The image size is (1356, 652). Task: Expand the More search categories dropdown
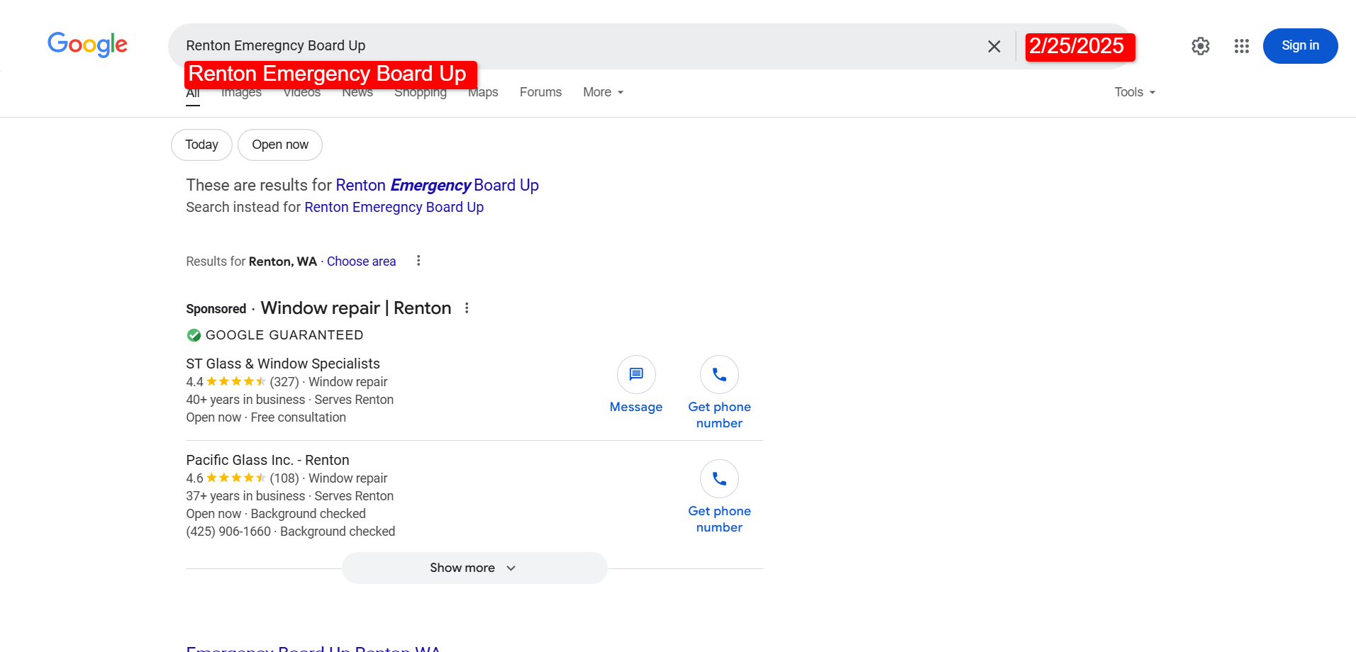click(603, 92)
